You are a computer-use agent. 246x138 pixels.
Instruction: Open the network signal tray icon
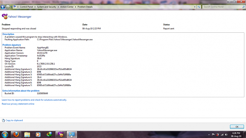222,134
